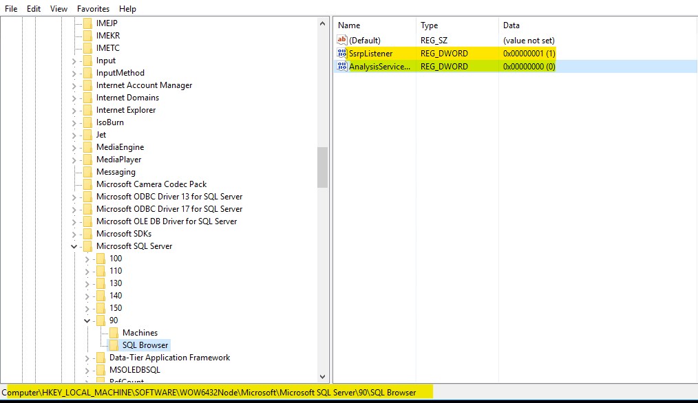Image resolution: width=698 pixels, height=403 pixels.
Task: Select the Input folder icon
Action: click(x=87, y=61)
